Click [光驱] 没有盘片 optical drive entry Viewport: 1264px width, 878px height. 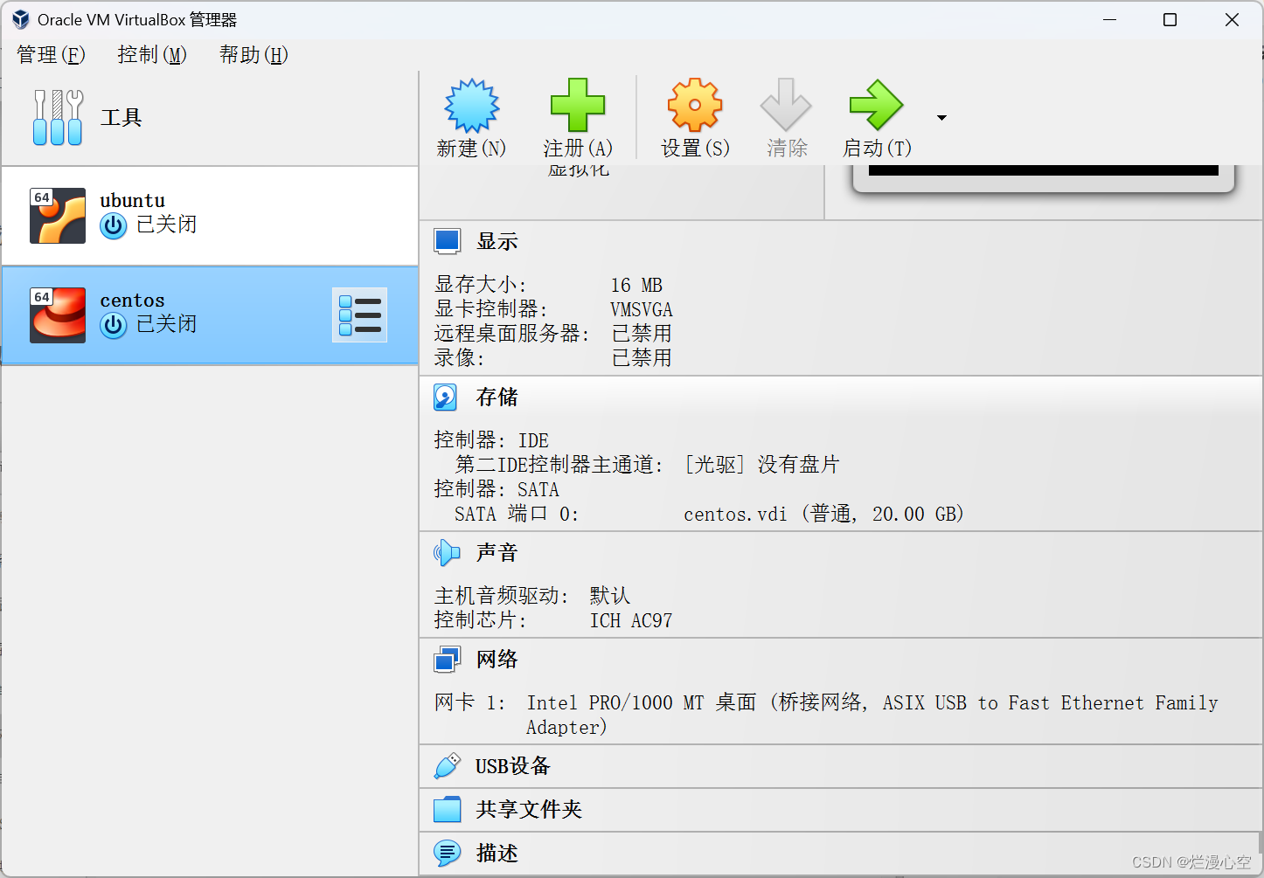click(761, 465)
